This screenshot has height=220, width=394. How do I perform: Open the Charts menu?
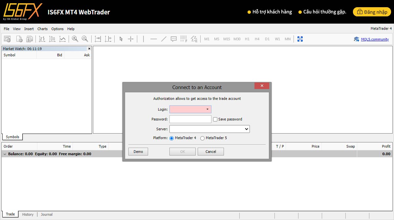[x=43, y=29]
